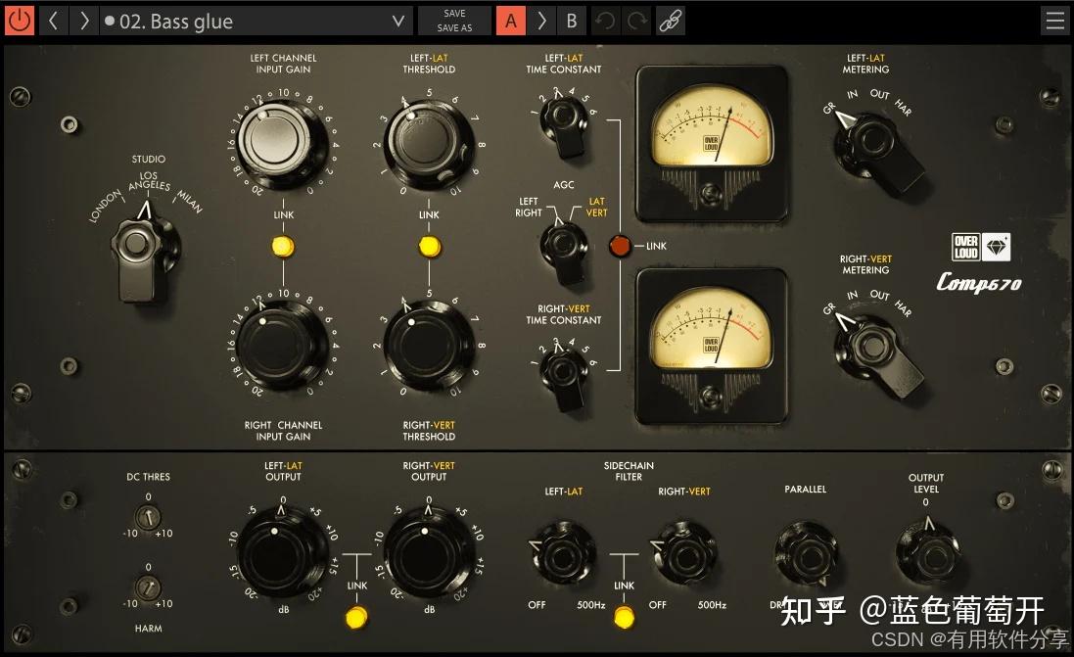
Task: Toggle the plugin power button
Action: (20, 20)
